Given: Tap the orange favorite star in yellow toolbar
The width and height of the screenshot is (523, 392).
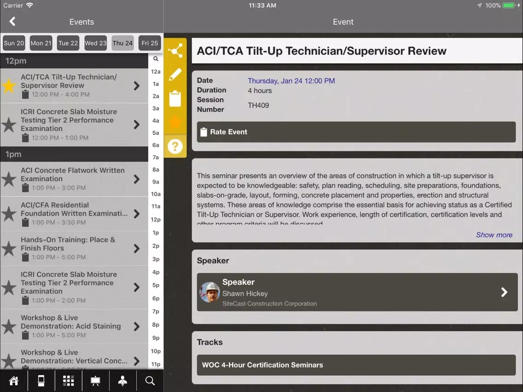Looking at the screenshot, I should (x=175, y=122).
